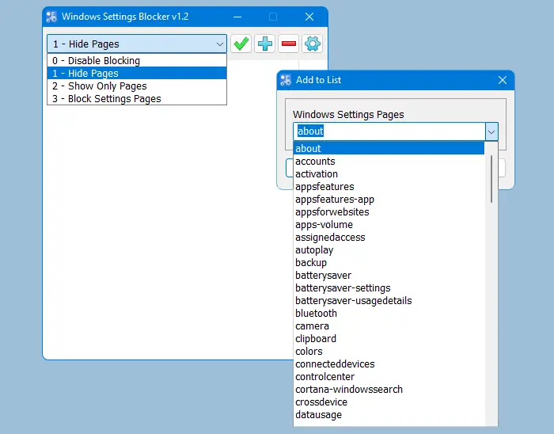Choose '2 - Show Only Pages' option

coord(137,86)
